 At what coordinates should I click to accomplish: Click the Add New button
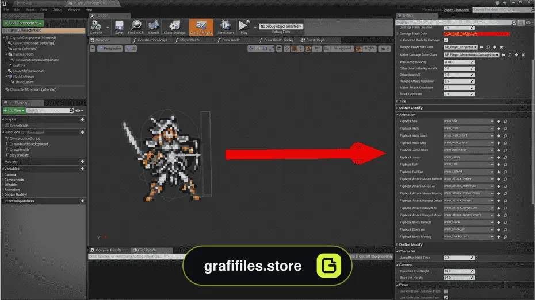click(x=14, y=111)
